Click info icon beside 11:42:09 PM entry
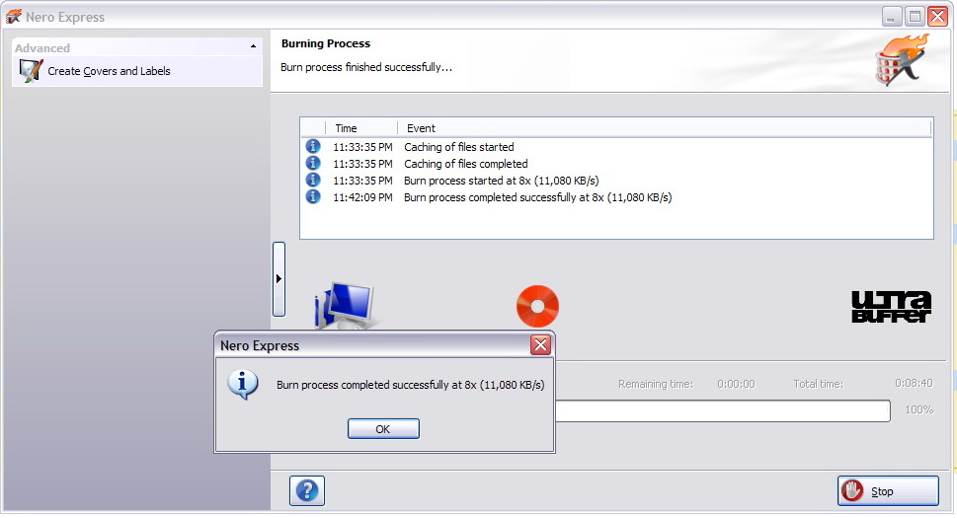 click(x=313, y=197)
